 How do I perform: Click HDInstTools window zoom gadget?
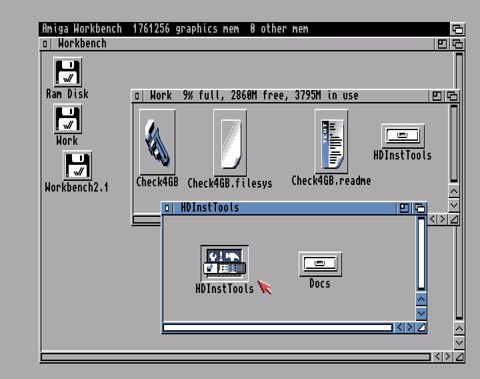tap(405, 208)
